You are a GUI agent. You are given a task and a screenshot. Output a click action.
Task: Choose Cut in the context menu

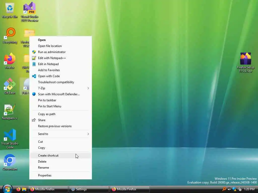(60, 142)
